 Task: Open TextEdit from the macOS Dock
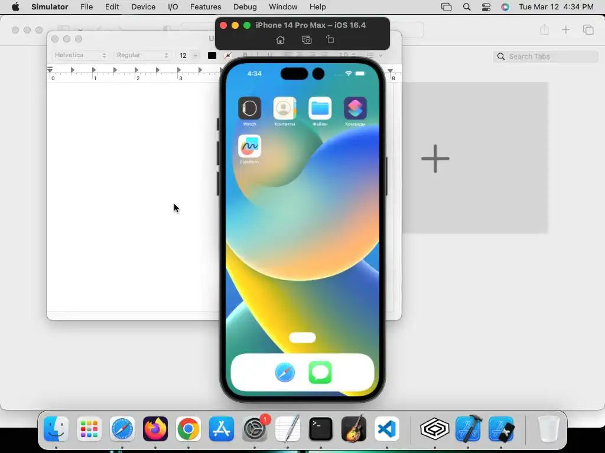[288, 429]
